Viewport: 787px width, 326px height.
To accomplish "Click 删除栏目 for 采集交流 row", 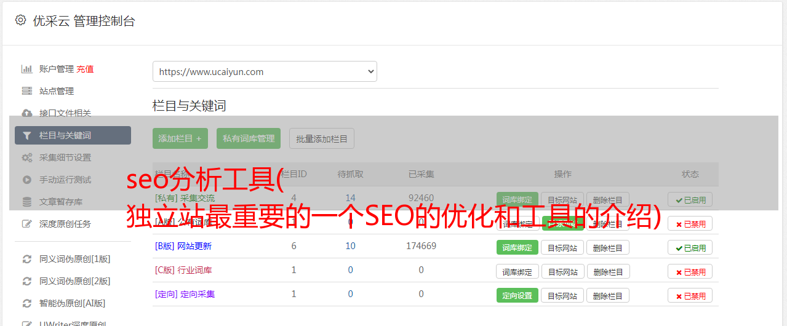I will click(x=608, y=199).
